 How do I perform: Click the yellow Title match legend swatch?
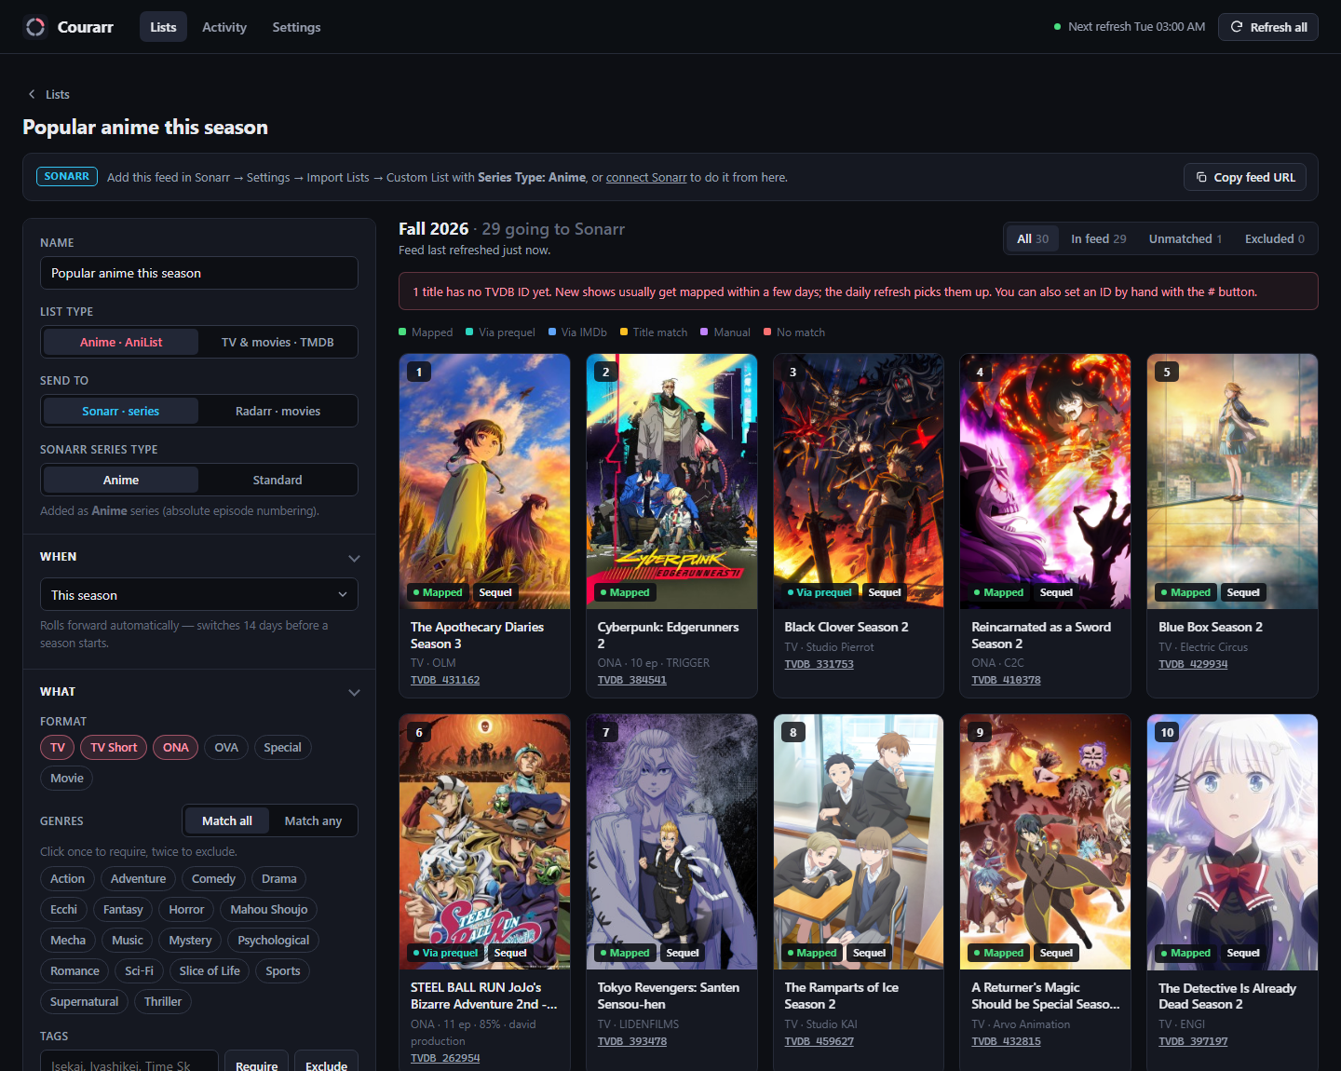[x=624, y=332]
